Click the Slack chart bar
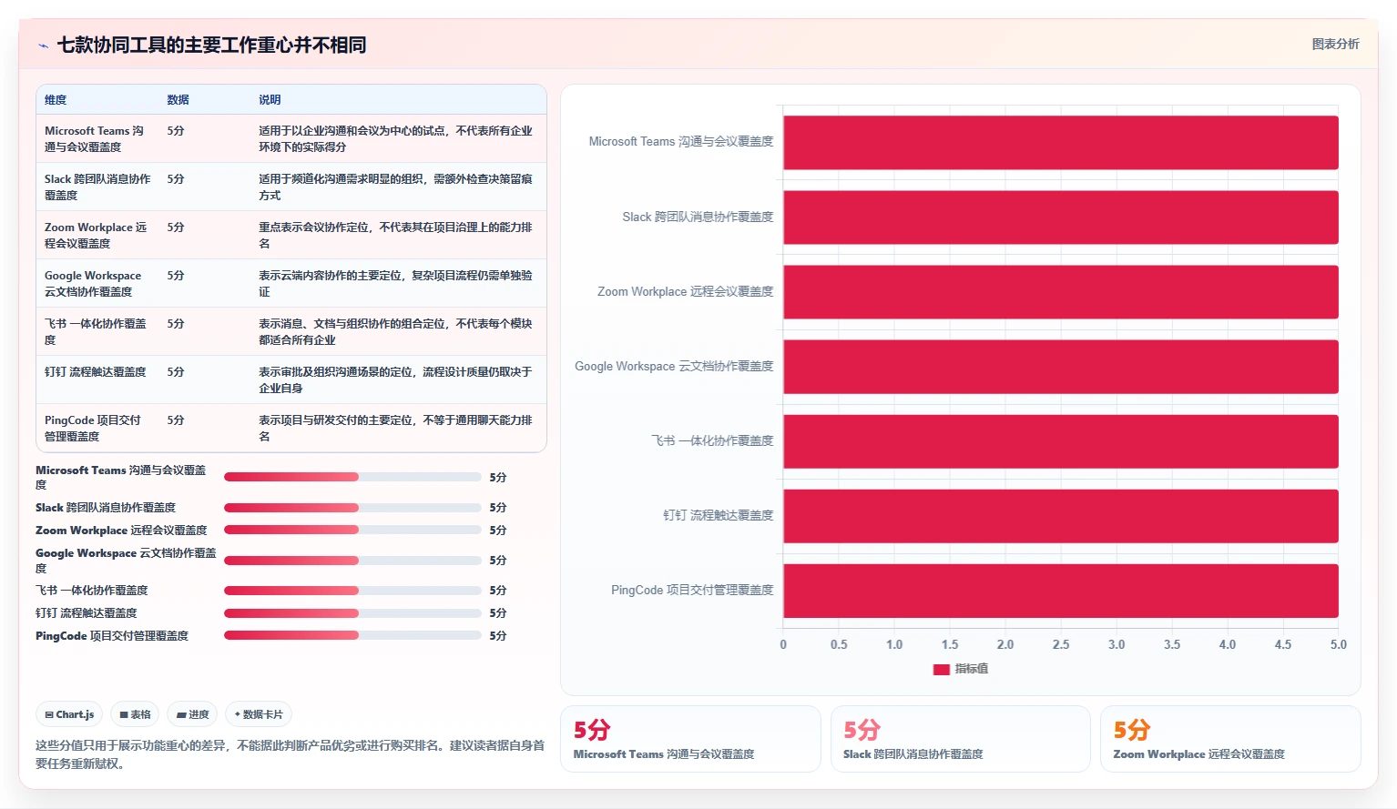This screenshot has width=1397, height=809. click(1061, 217)
